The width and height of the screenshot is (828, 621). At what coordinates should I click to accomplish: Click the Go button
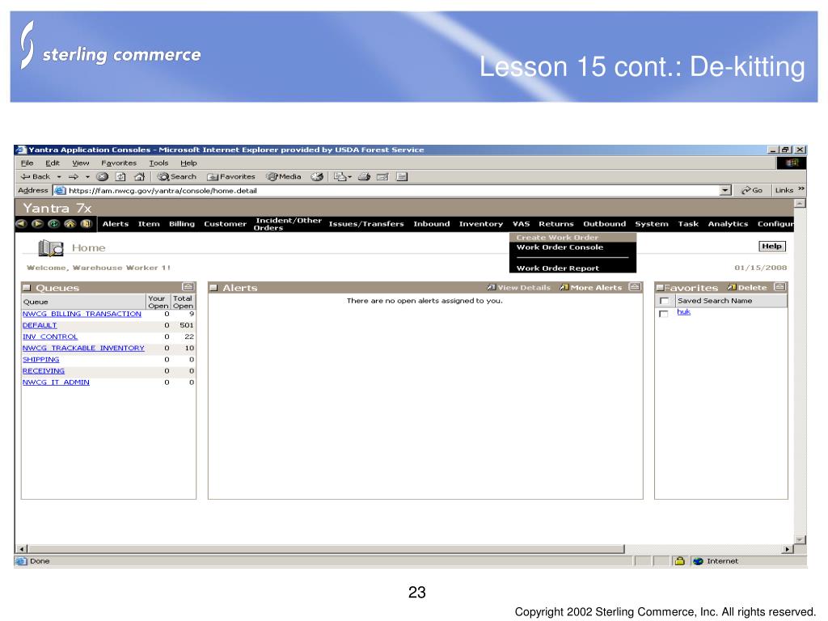click(x=752, y=190)
